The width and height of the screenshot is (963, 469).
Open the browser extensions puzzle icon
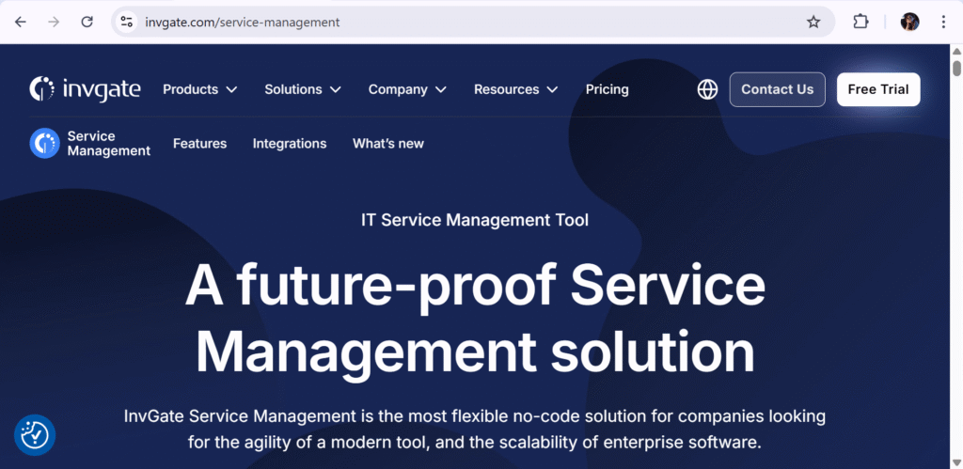point(860,23)
